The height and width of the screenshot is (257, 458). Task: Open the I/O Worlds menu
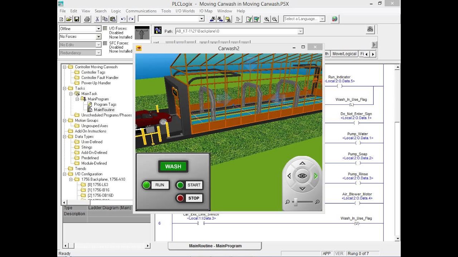click(x=185, y=11)
